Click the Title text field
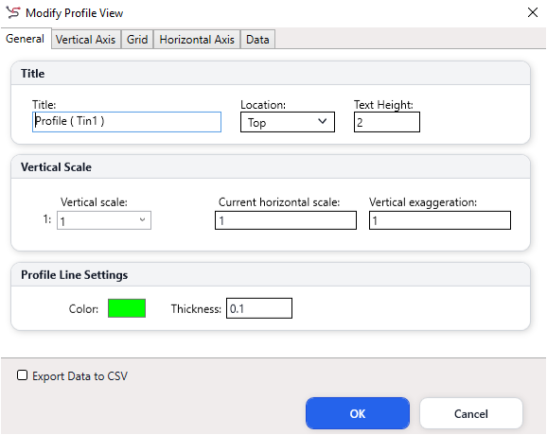 tap(127, 122)
